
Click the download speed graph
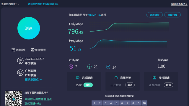click(129, 27)
